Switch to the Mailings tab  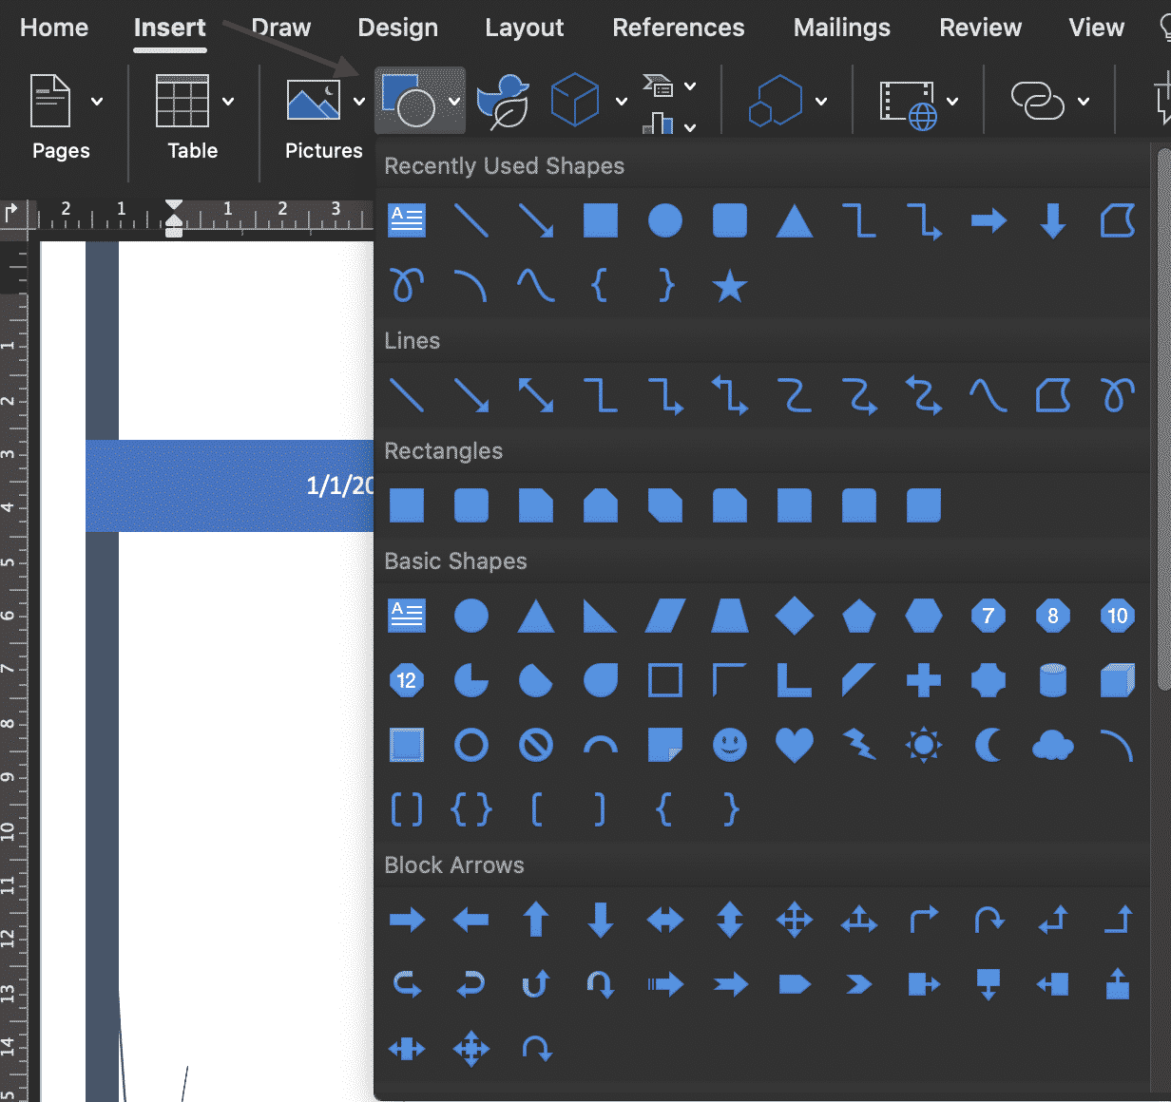[x=840, y=28]
